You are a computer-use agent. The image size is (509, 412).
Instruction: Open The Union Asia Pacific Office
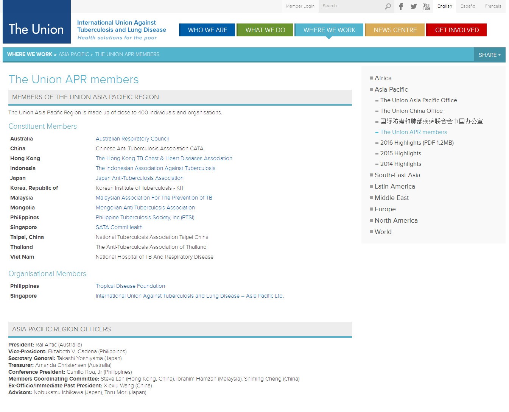[x=419, y=100]
